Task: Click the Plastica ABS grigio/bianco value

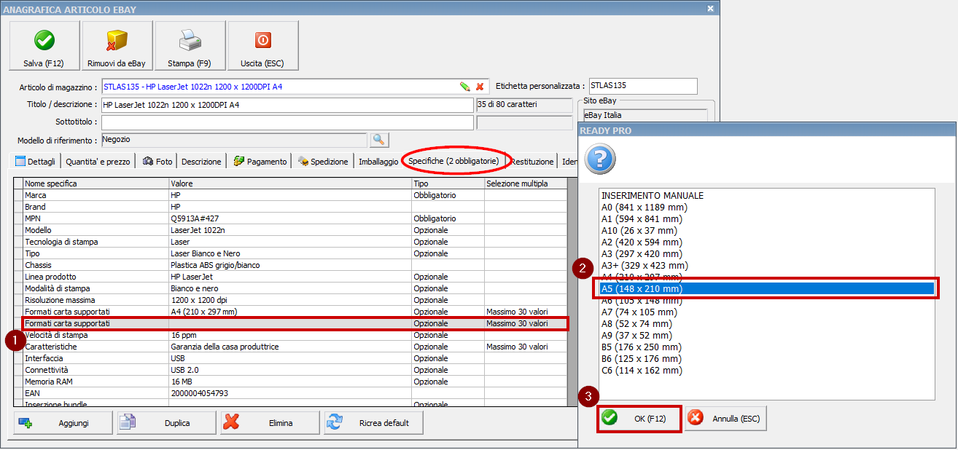Action: (x=290, y=265)
